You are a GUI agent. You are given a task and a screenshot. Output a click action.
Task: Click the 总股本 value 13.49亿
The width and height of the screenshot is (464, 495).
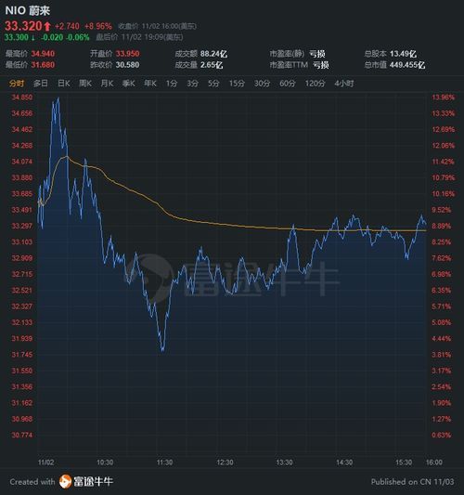(x=403, y=54)
